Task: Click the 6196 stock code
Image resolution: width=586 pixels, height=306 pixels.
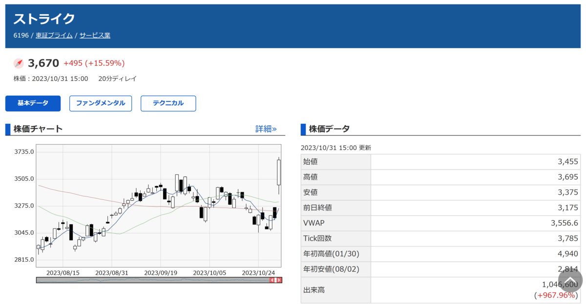Action: tap(21, 35)
